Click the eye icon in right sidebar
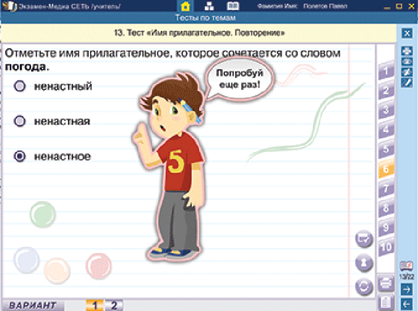This screenshot has width=418, height=311. pos(406,62)
